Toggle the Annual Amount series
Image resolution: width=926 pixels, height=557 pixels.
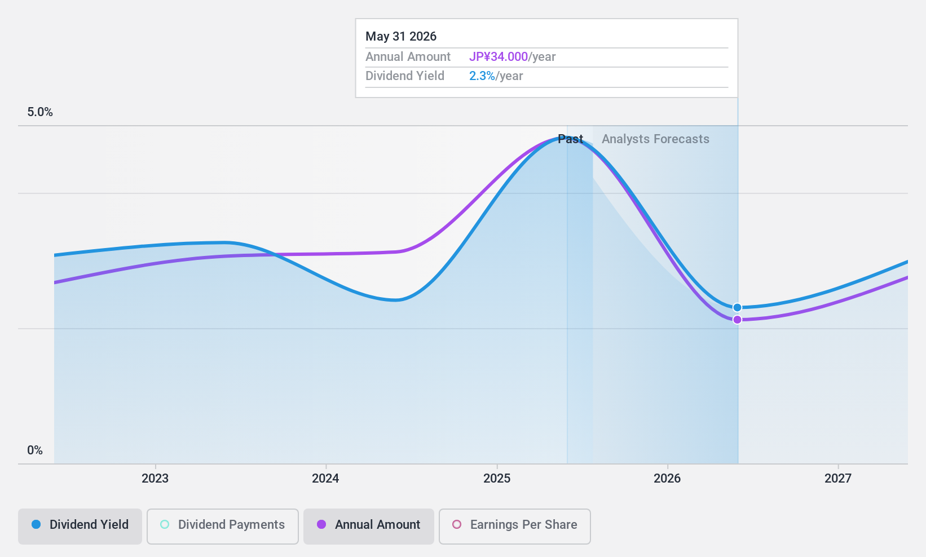[x=369, y=527]
